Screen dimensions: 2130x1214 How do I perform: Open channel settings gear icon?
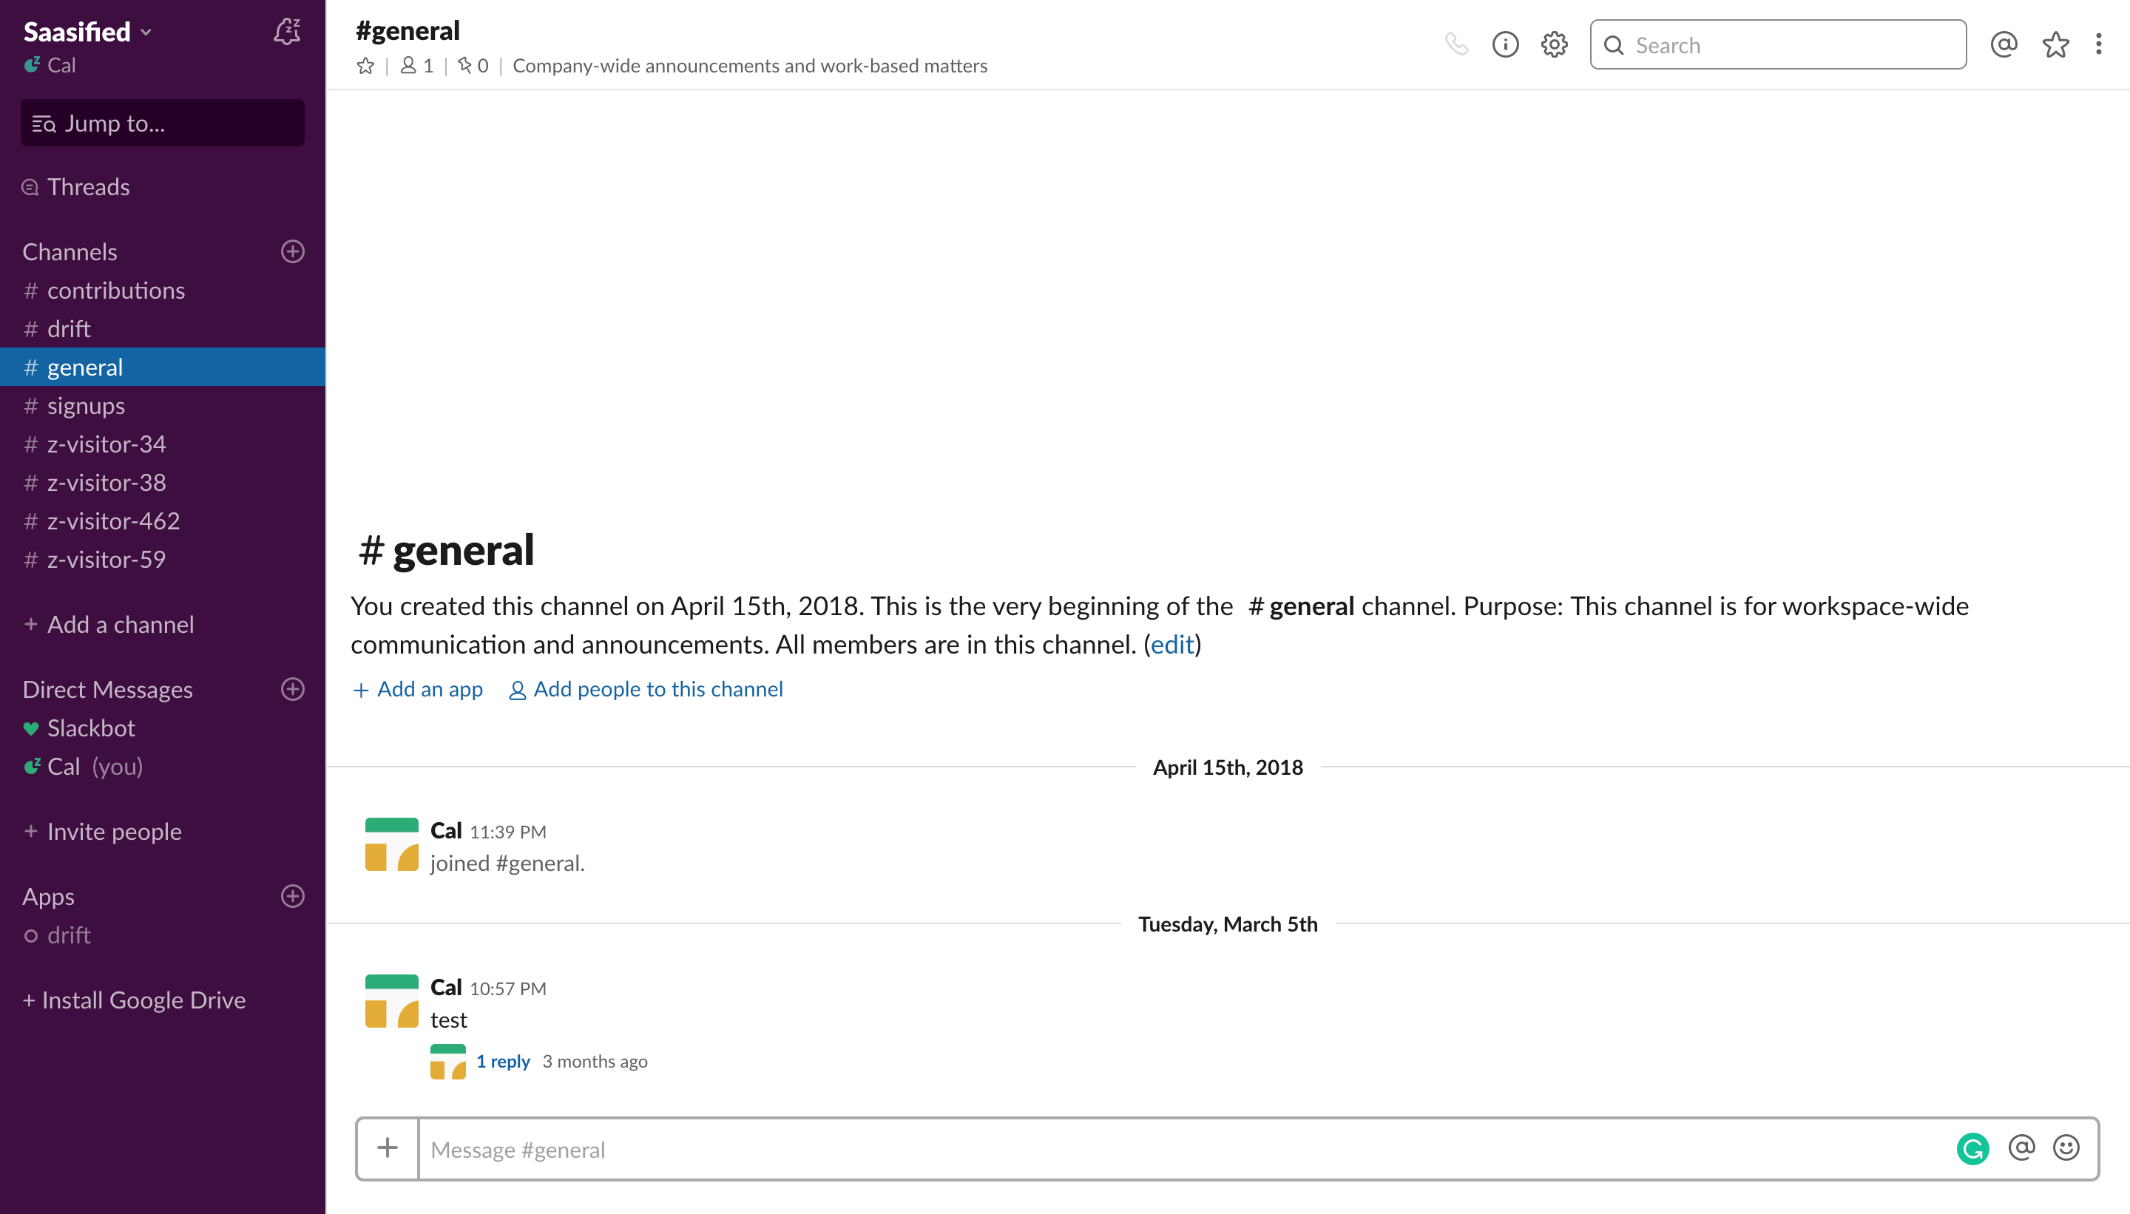click(x=1555, y=44)
